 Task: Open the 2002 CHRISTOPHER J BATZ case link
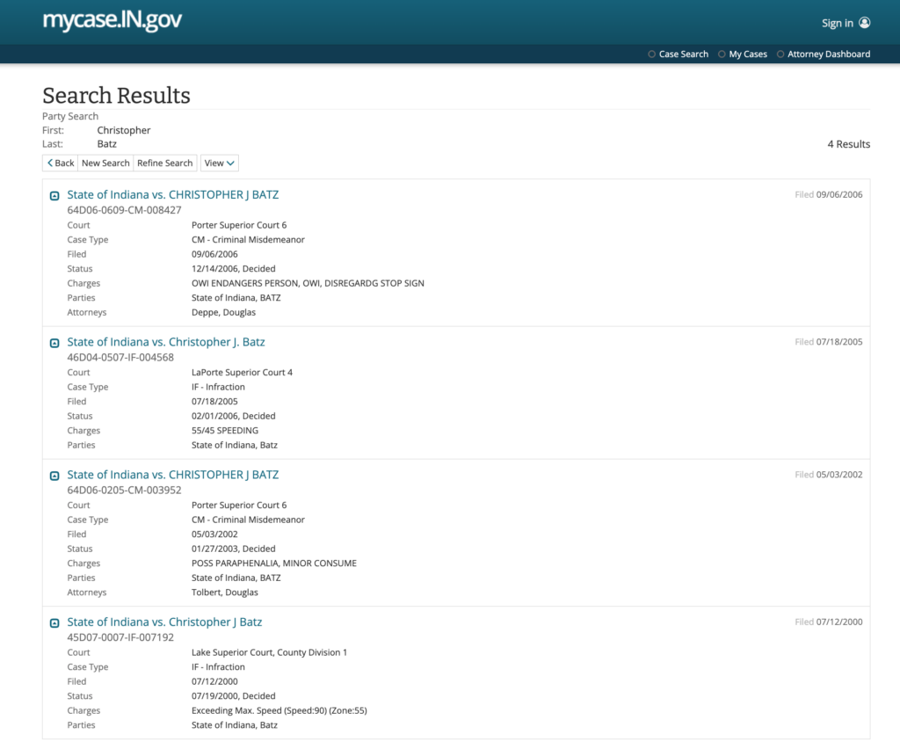[x=172, y=475]
